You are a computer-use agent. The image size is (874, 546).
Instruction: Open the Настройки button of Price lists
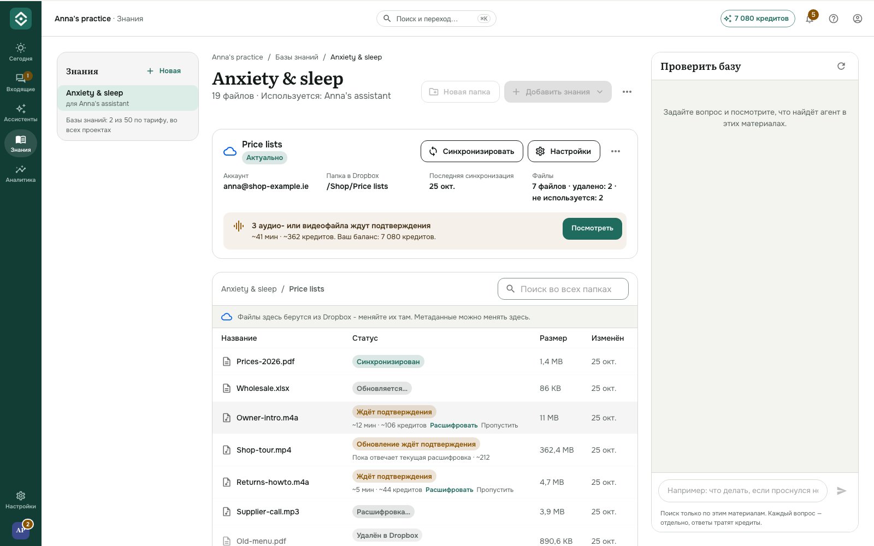[x=564, y=151]
